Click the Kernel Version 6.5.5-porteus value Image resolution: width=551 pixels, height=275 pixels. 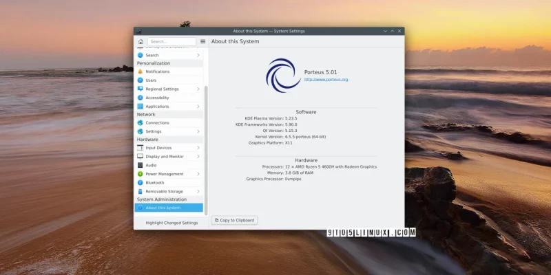coord(305,137)
